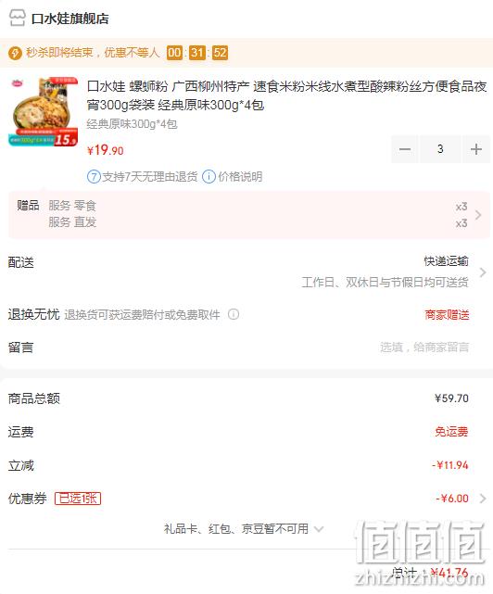Image resolution: width=493 pixels, height=594 pixels.
Task: Open 配送 delivery options chevron
Action: point(483,272)
